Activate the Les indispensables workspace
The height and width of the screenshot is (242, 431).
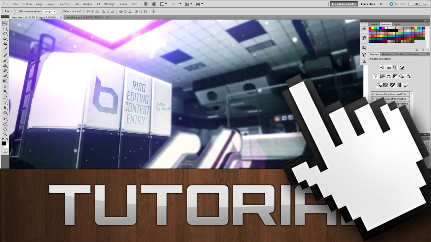point(344,4)
